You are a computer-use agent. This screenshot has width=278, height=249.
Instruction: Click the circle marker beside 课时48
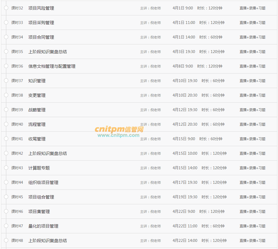[6, 240]
